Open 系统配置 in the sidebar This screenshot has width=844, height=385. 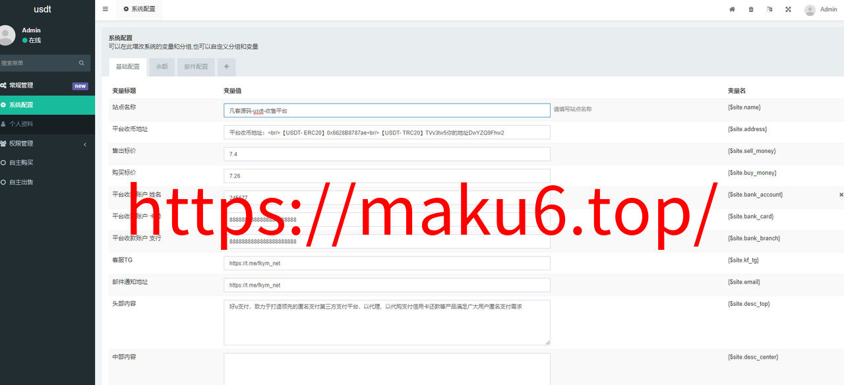tap(47, 105)
